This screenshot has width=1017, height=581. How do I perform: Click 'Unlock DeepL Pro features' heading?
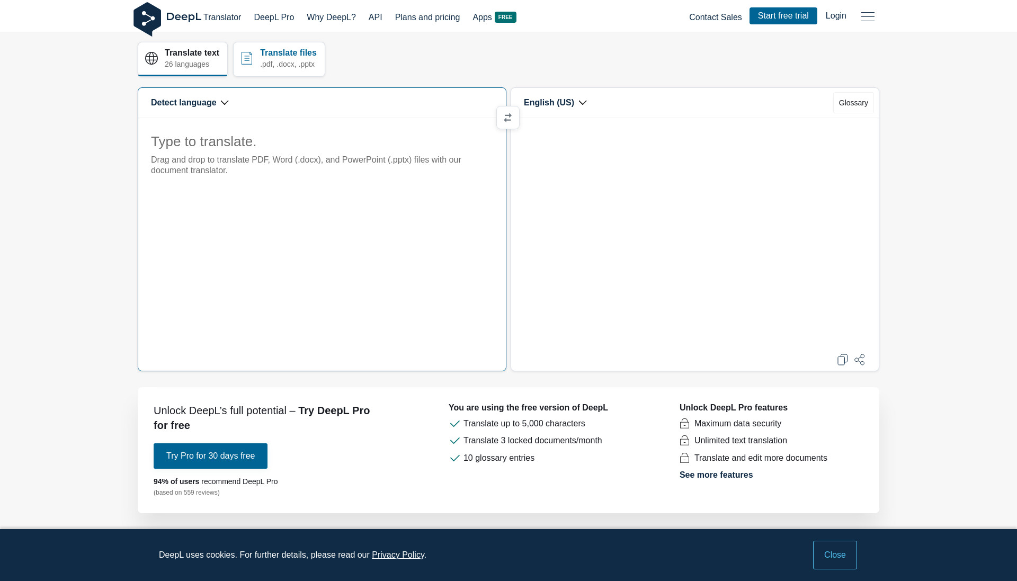pos(734,408)
